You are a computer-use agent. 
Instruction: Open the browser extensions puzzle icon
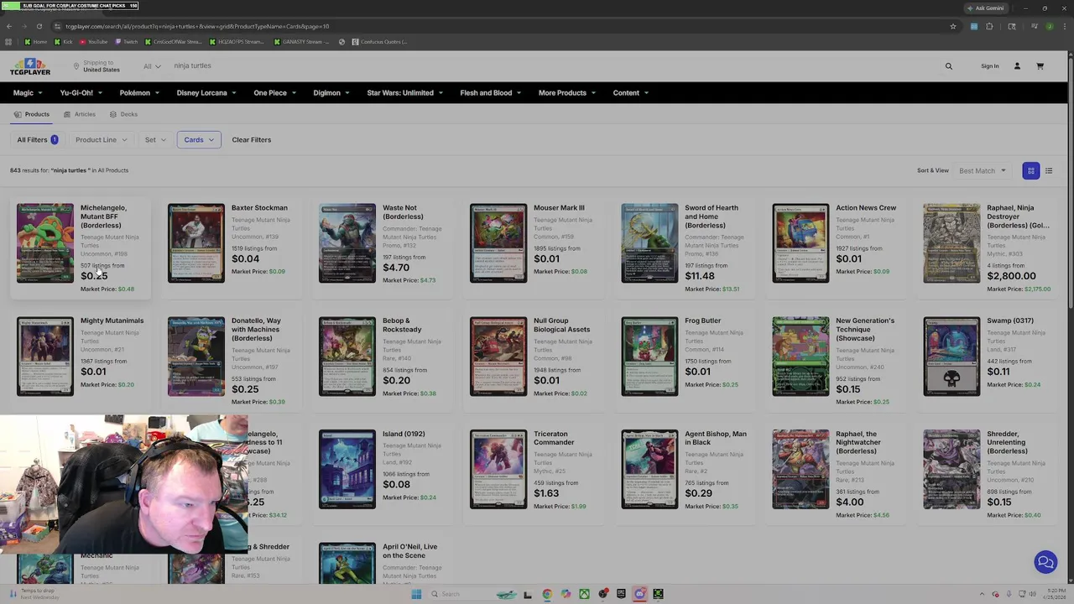[989, 26]
